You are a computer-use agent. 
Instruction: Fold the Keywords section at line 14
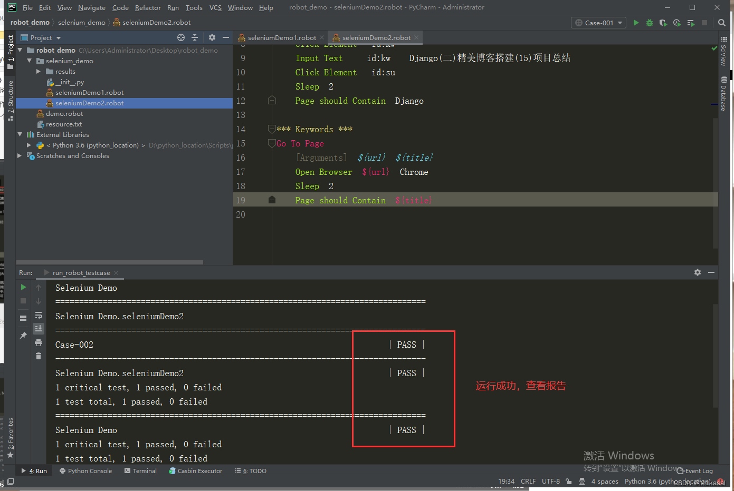(272, 129)
